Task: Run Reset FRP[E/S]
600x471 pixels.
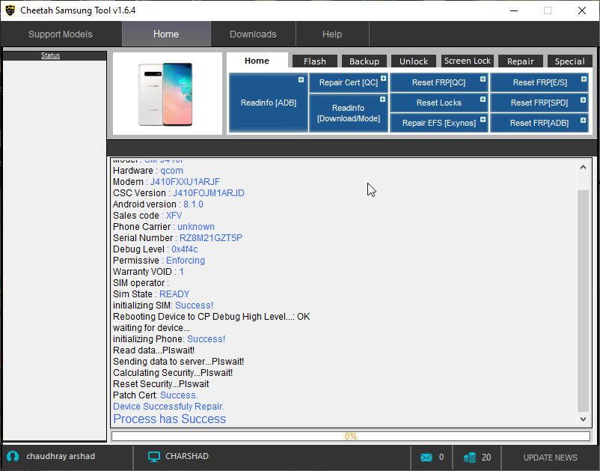Action: tap(539, 82)
